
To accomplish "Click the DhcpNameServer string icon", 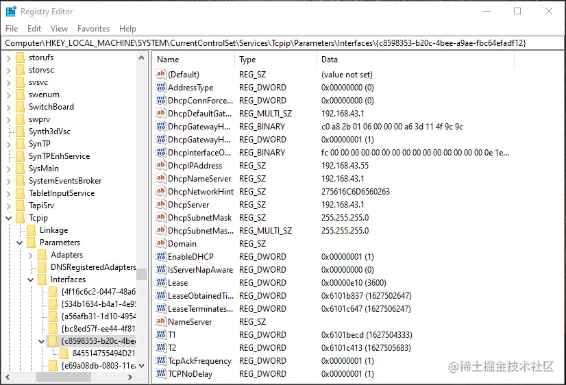I will pyautogui.click(x=160, y=178).
